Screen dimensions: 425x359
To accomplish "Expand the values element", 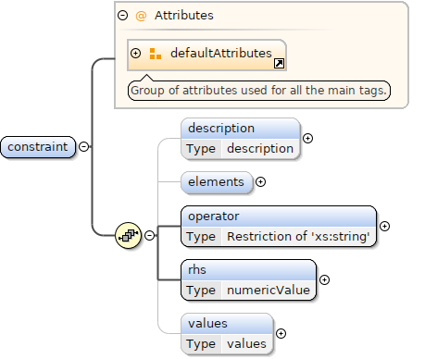I will point(281,333).
